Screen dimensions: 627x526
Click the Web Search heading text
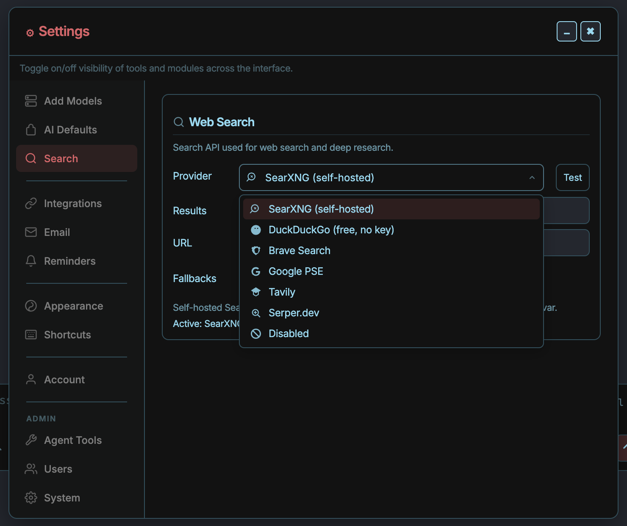tap(222, 122)
